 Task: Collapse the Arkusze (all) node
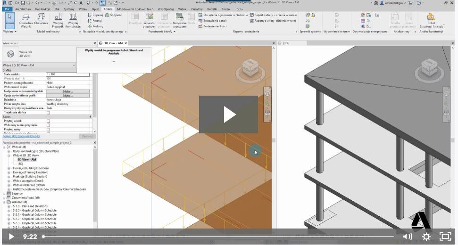(4, 202)
